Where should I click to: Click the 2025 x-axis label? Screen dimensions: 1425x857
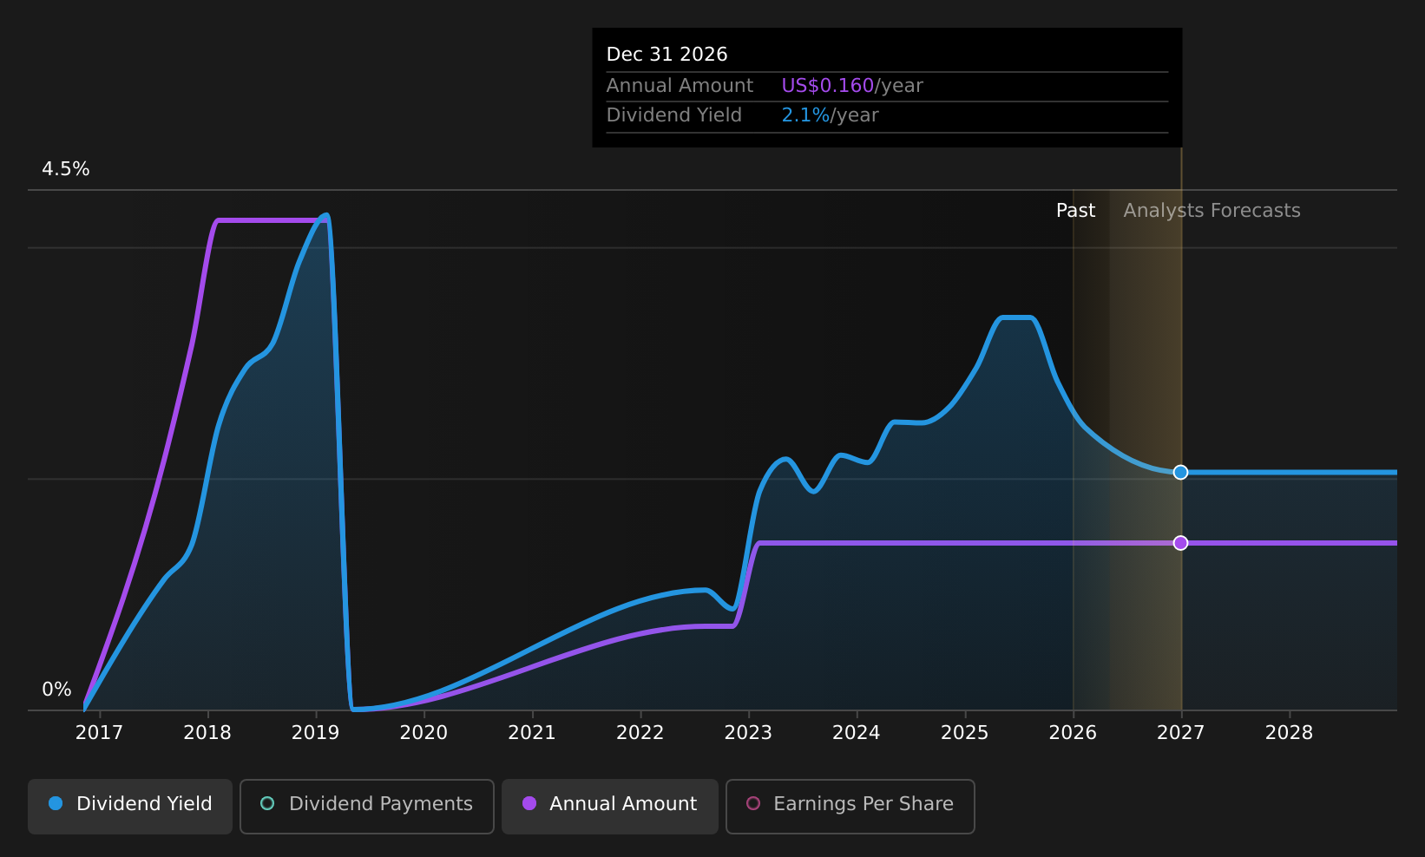coord(965,733)
